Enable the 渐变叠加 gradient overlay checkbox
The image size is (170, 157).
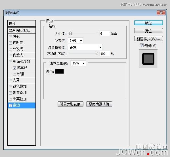click(x=11, y=93)
